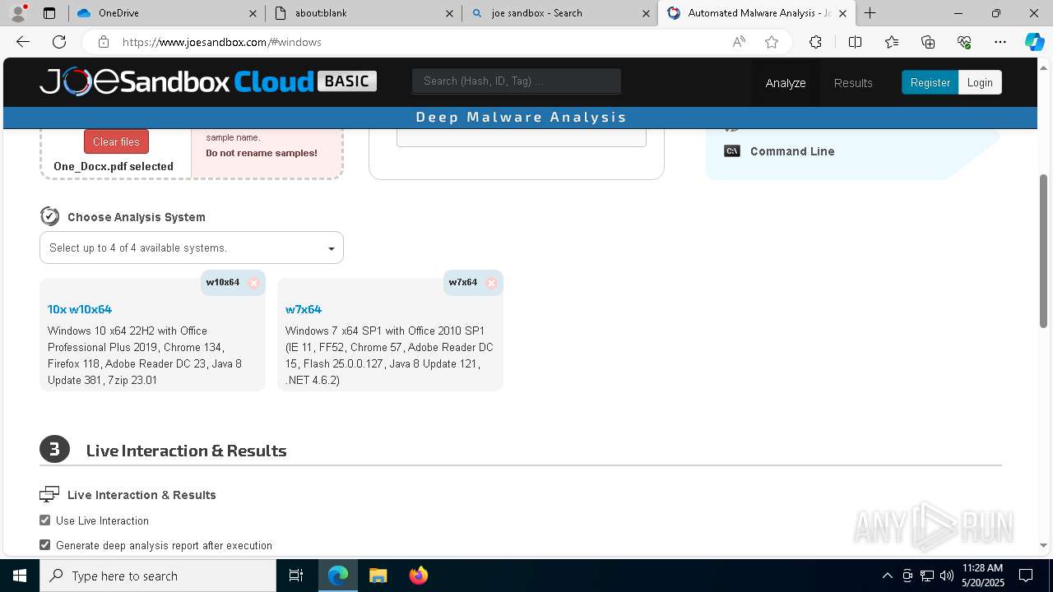Focus the Hash, ID, Tag search field
1053x592 pixels.
[x=517, y=81]
